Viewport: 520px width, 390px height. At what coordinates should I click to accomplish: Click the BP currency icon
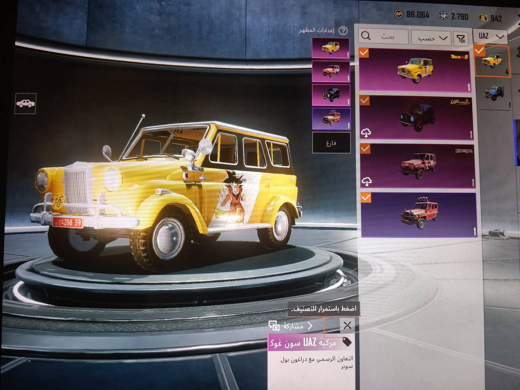point(399,14)
